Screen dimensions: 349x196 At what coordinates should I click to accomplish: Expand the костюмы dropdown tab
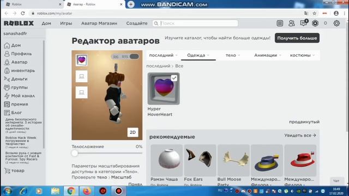point(302,55)
